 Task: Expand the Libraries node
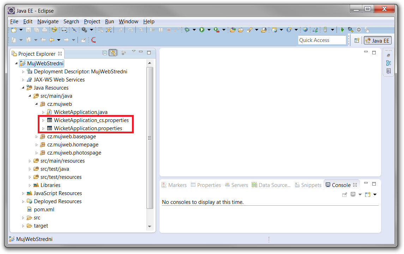[x=30, y=185]
